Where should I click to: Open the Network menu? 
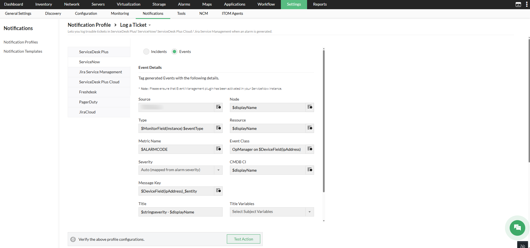pos(72,4)
